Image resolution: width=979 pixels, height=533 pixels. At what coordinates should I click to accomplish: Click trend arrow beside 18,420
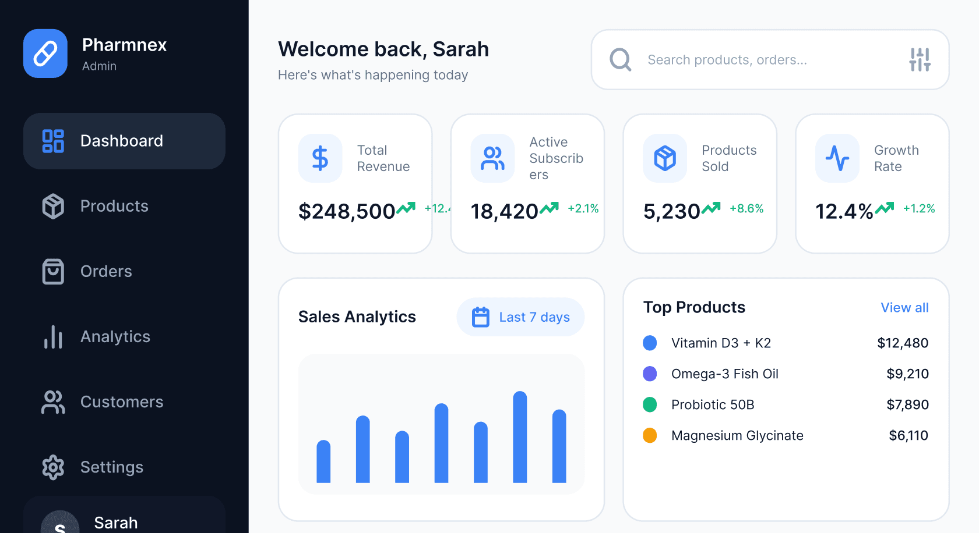(549, 208)
